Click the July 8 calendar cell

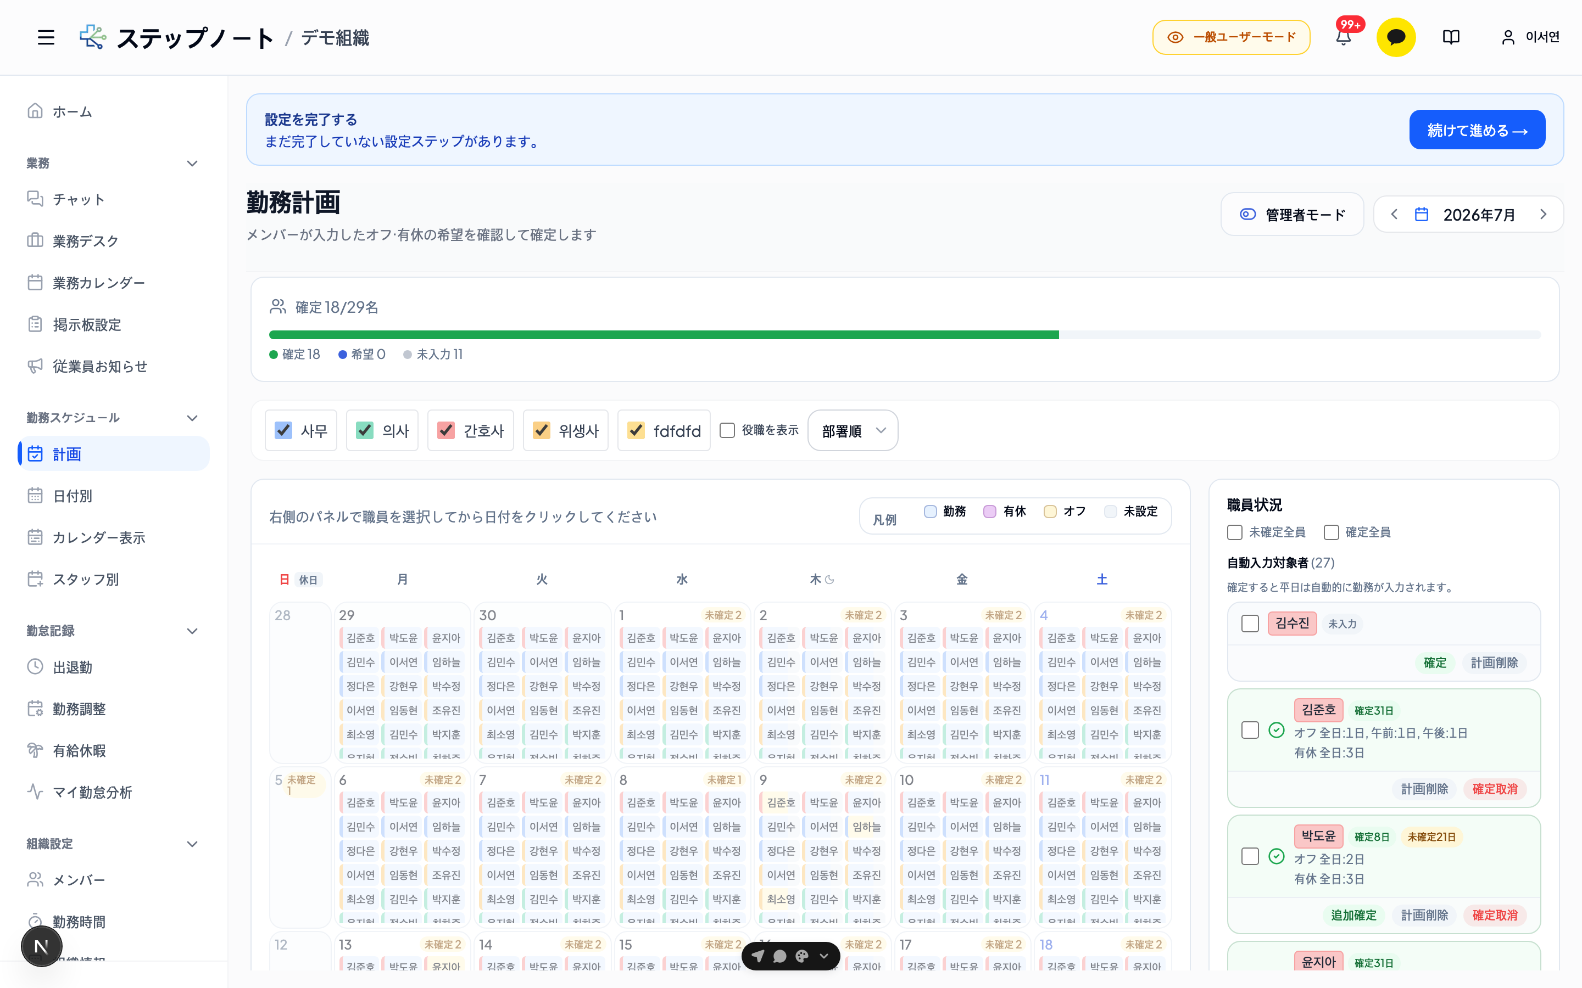click(682, 847)
